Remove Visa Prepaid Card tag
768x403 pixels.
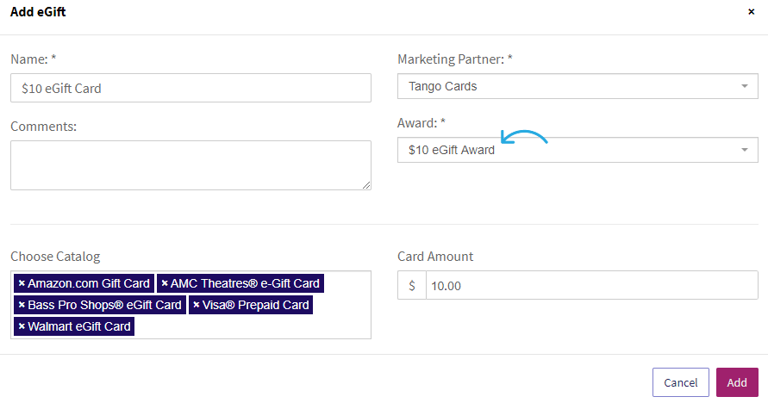pyautogui.click(x=196, y=305)
